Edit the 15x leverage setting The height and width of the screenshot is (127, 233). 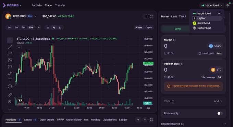click(x=220, y=77)
